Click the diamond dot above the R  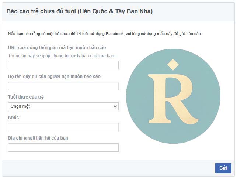click(x=171, y=64)
